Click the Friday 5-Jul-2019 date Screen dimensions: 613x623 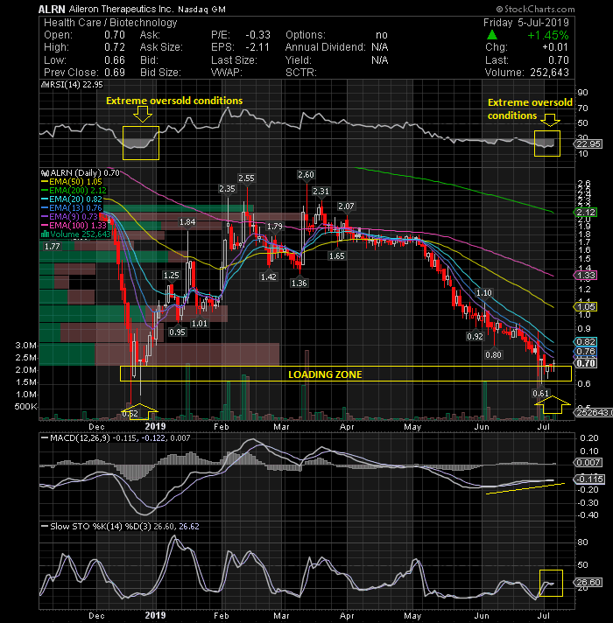(x=526, y=23)
